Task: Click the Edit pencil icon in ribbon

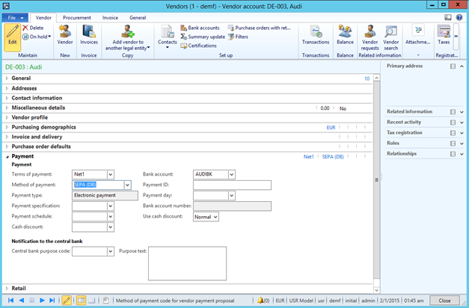Action: (12, 34)
